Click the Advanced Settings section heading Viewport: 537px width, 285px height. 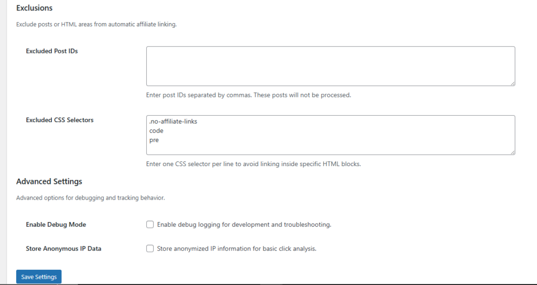click(49, 182)
